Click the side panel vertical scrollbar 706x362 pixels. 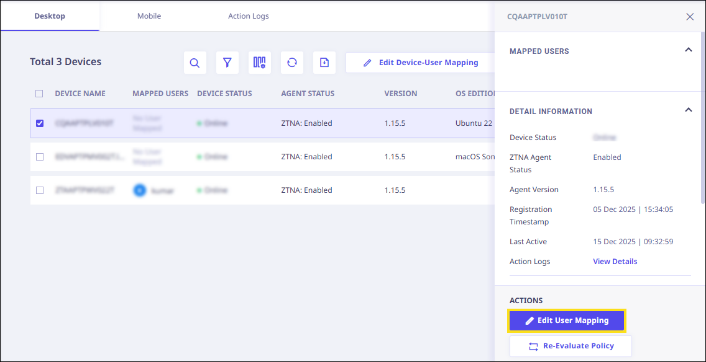coord(703,124)
